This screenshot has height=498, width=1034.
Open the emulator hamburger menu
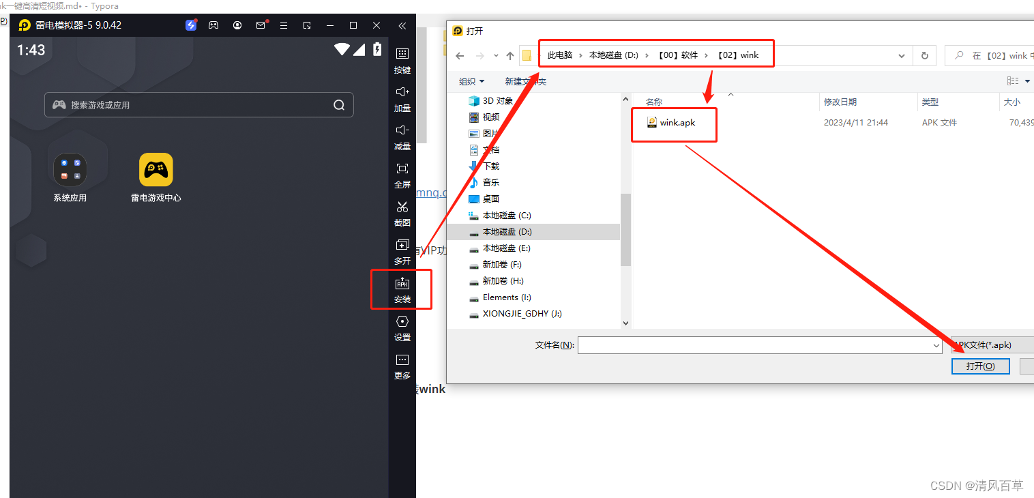pyautogui.click(x=284, y=25)
